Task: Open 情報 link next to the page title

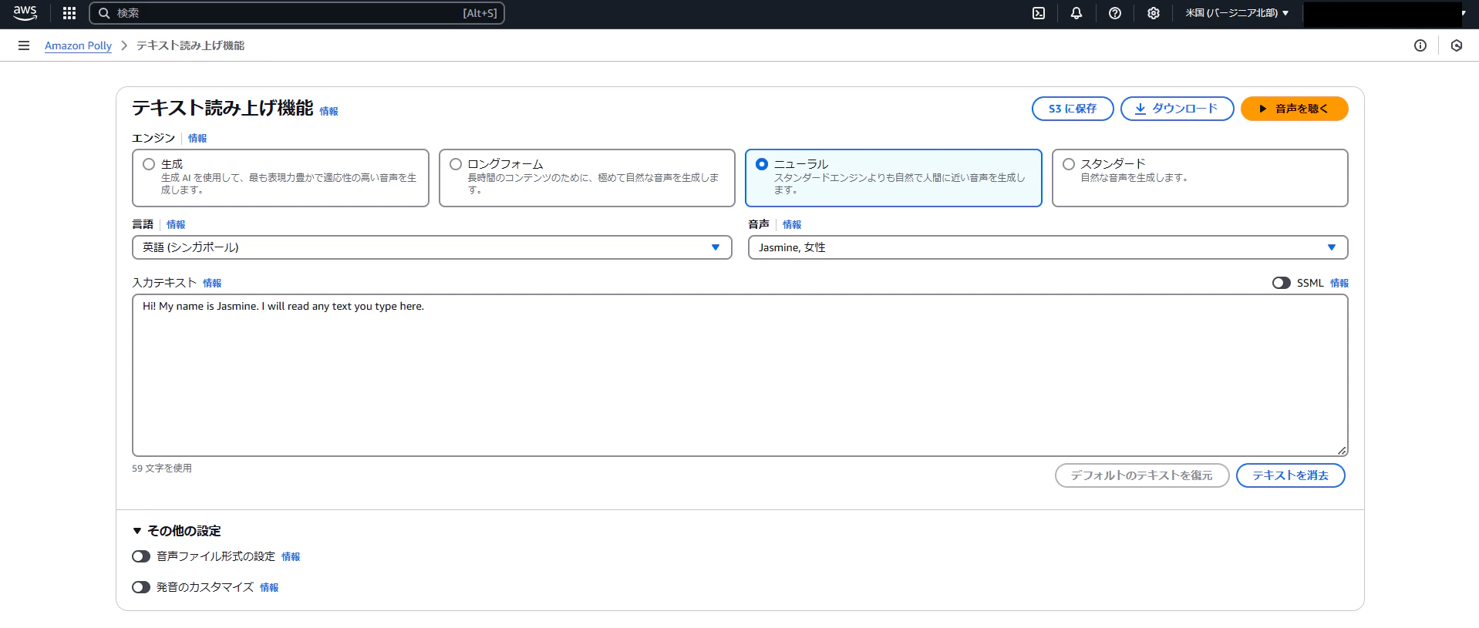Action: coord(328,111)
